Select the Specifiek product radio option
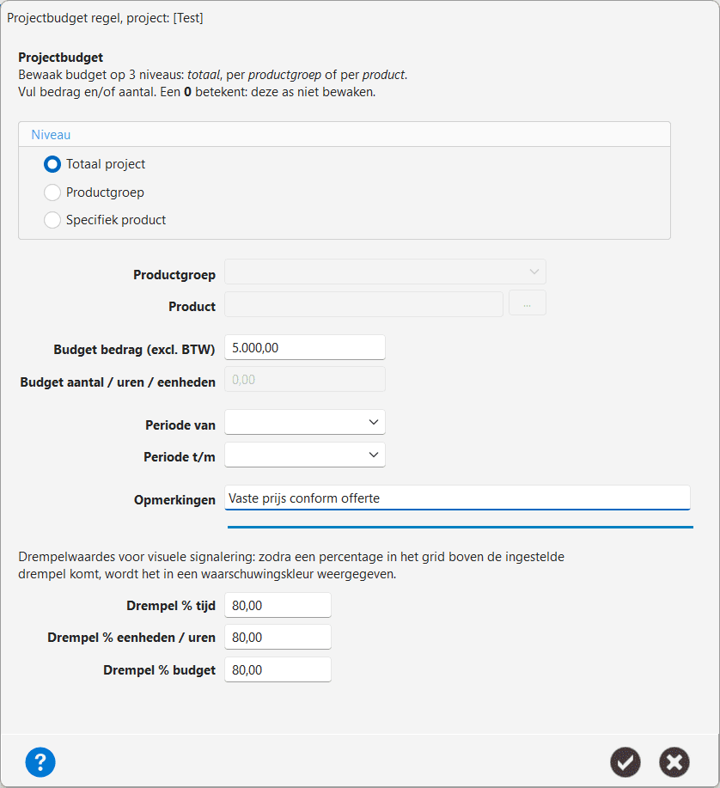The width and height of the screenshot is (720, 788). (52, 220)
